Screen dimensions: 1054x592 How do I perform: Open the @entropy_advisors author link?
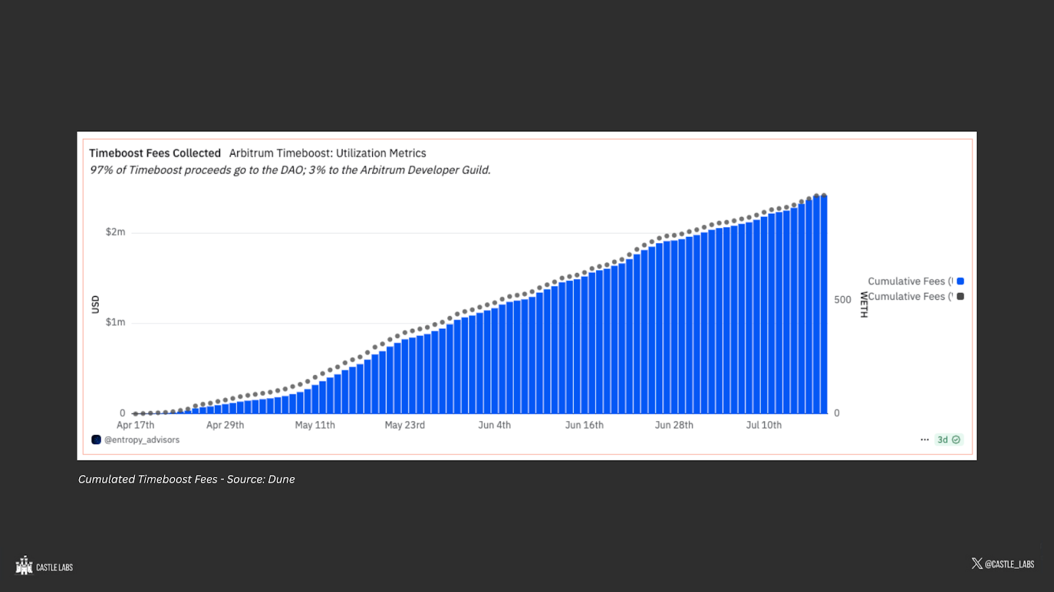pos(142,439)
